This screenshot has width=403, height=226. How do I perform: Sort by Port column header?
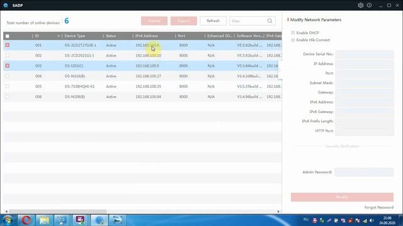pos(181,36)
